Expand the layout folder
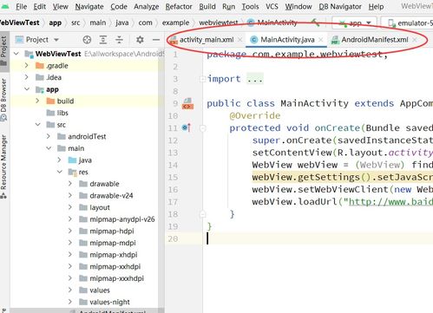The image size is (433, 313). pos(70,207)
